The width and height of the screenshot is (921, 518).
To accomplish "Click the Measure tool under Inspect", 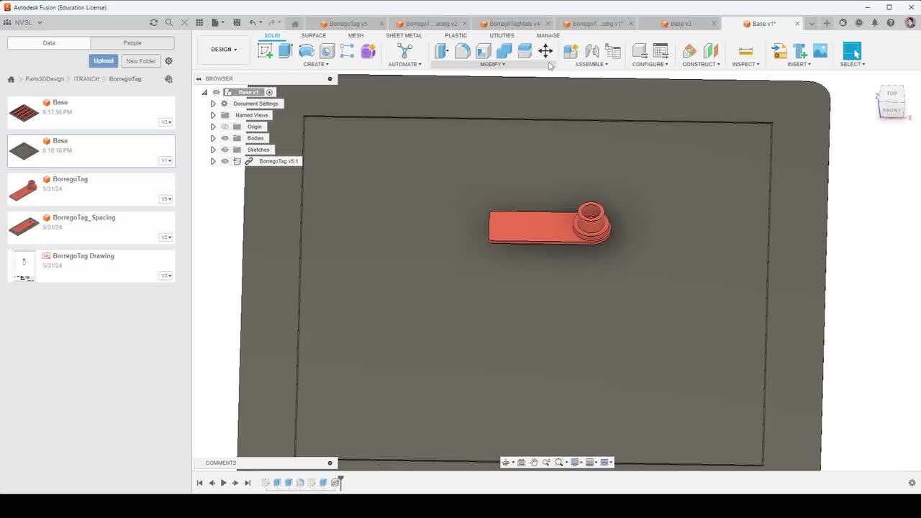I will 745,51.
